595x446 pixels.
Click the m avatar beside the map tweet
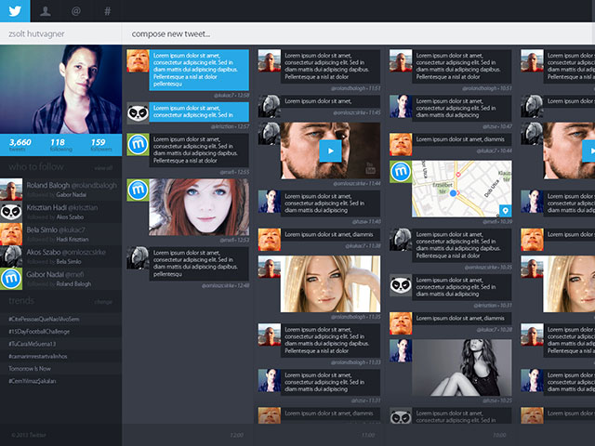[401, 172]
